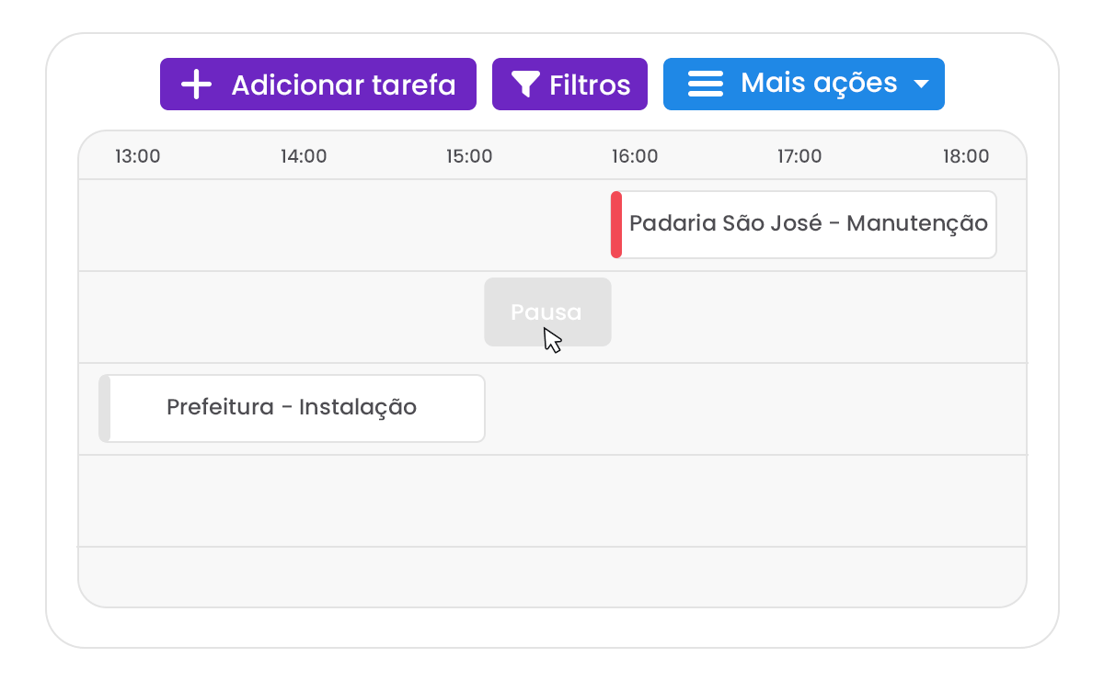Open the Mais ações menu label
This screenshot has width=1104, height=680.
tap(819, 84)
